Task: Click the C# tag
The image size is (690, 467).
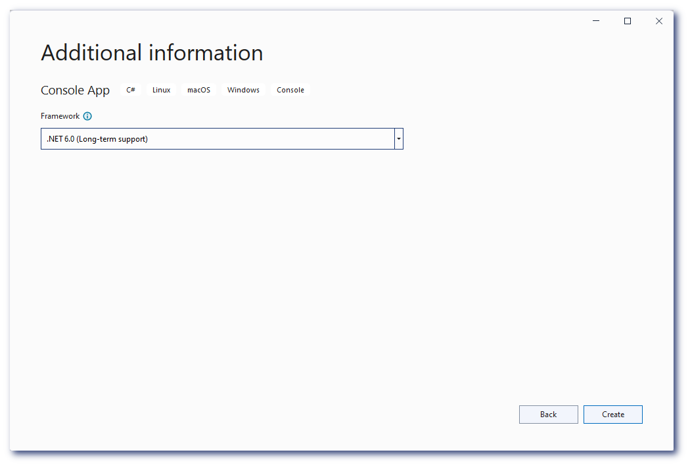Action: [x=131, y=90]
